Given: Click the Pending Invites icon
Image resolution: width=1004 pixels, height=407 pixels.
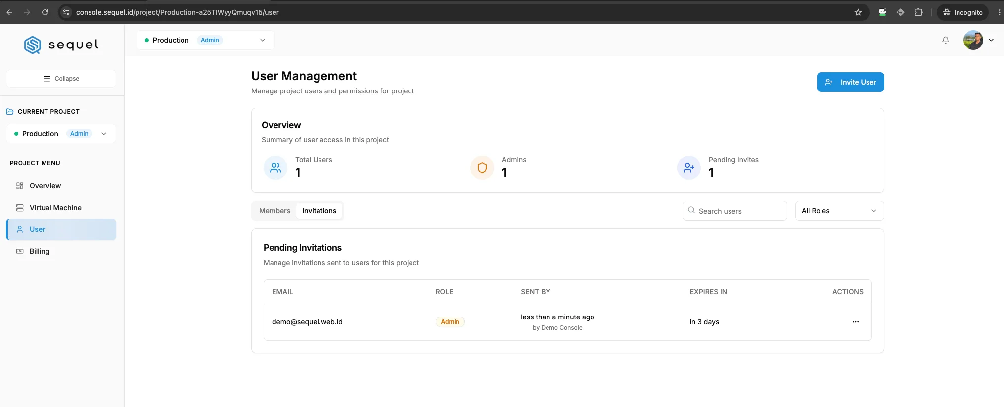Looking at the screenshot, I should [689, 168].
